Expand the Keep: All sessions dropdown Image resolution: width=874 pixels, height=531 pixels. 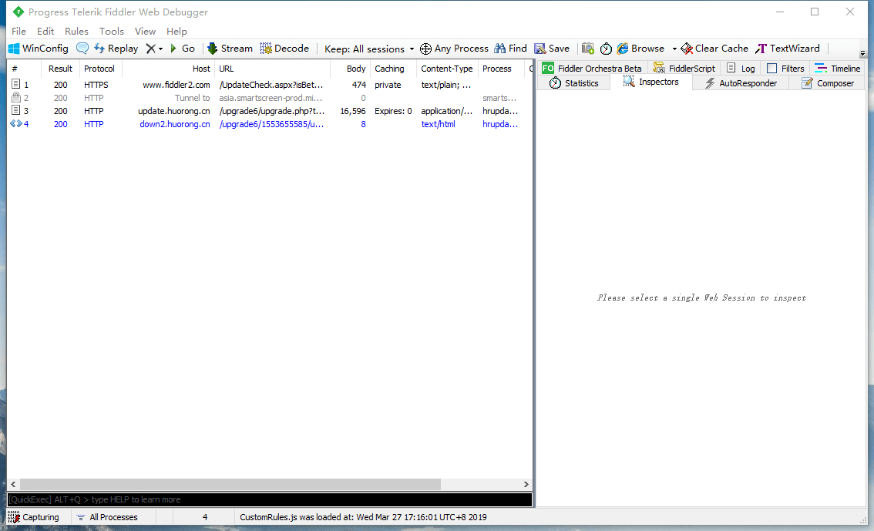369,49
